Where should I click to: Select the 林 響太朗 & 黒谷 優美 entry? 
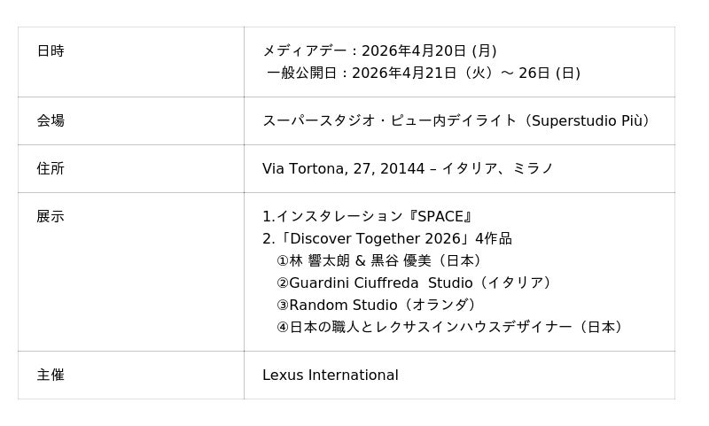click(381, 261)
